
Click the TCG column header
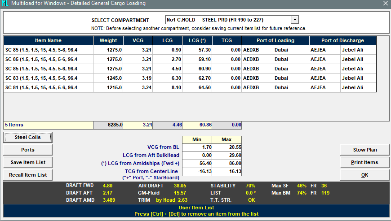(227, 40)
